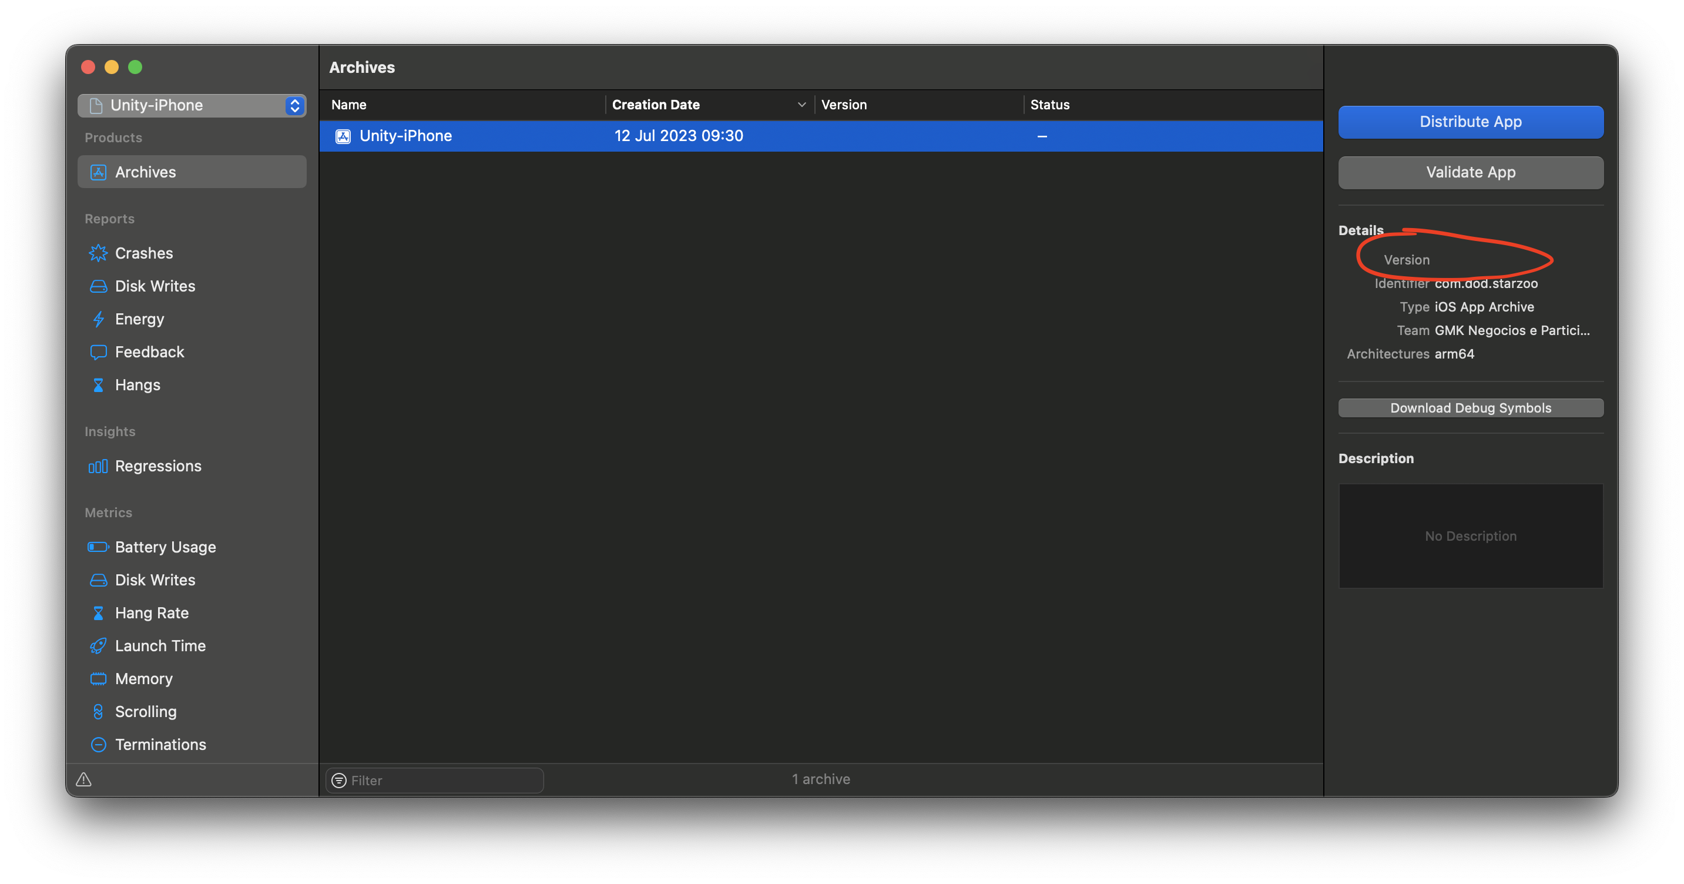Click the Unity-iPhone archive row icon
Viewport: 1684px width, 884px height.
[343, 136]
